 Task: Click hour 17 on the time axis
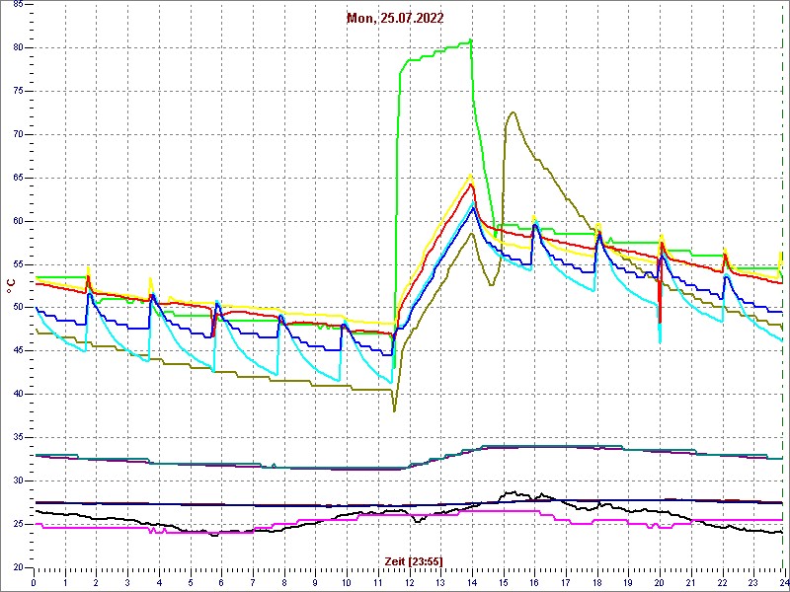tap(566, 582)
